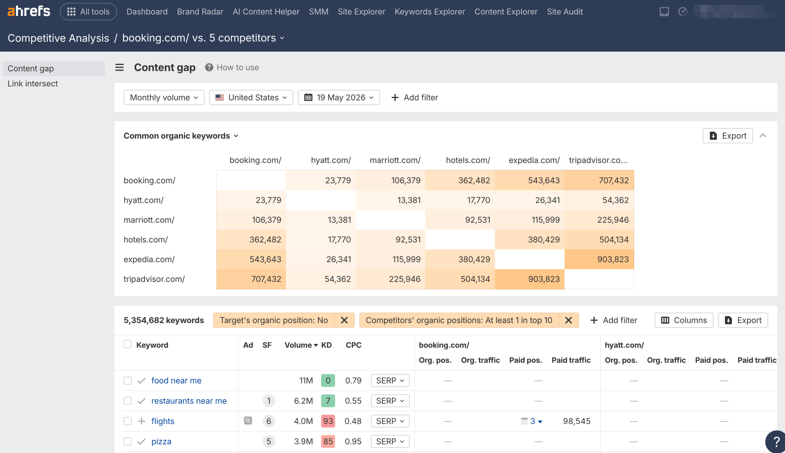Sort table by Volume column
The image size is (785, 453).
[301, 345]
